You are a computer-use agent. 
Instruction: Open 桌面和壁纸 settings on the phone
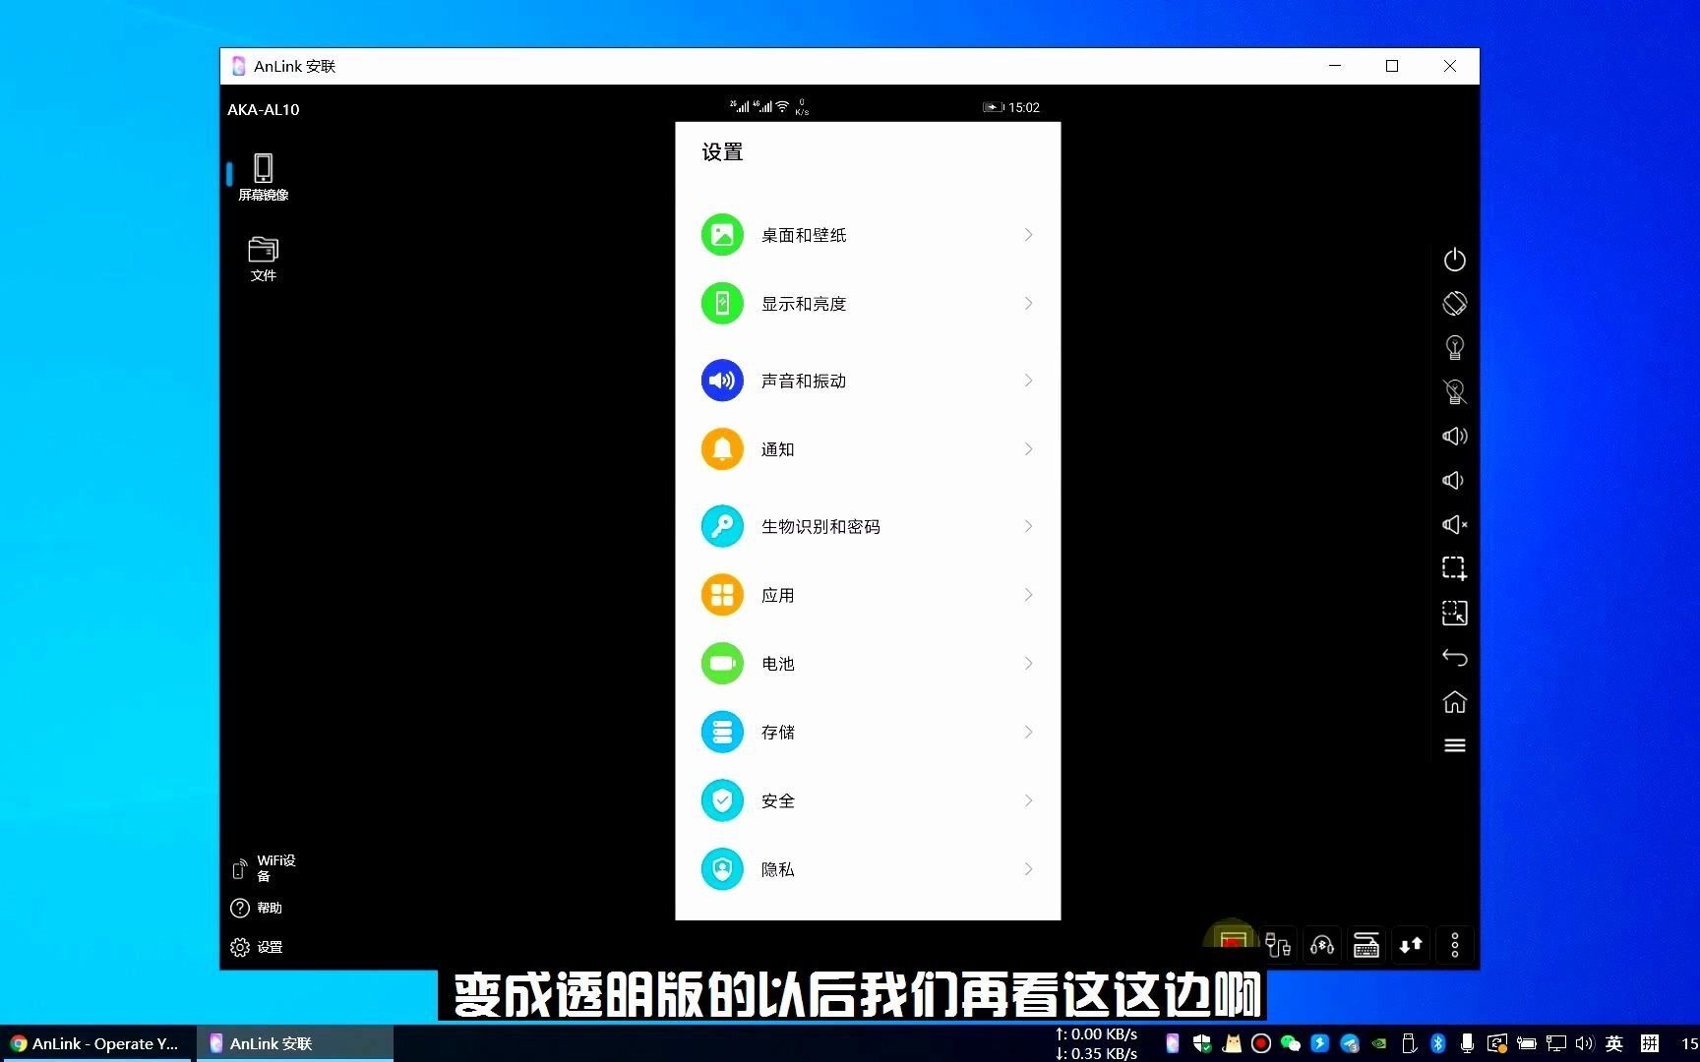[868, 235]
